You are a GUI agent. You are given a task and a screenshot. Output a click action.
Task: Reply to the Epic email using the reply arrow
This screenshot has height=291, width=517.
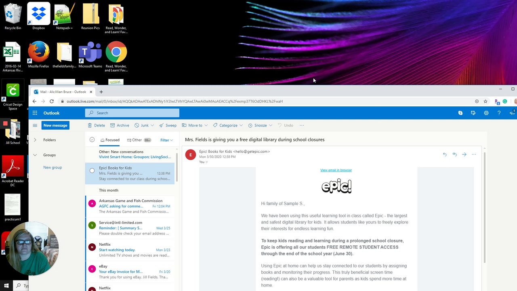point(445,154)
